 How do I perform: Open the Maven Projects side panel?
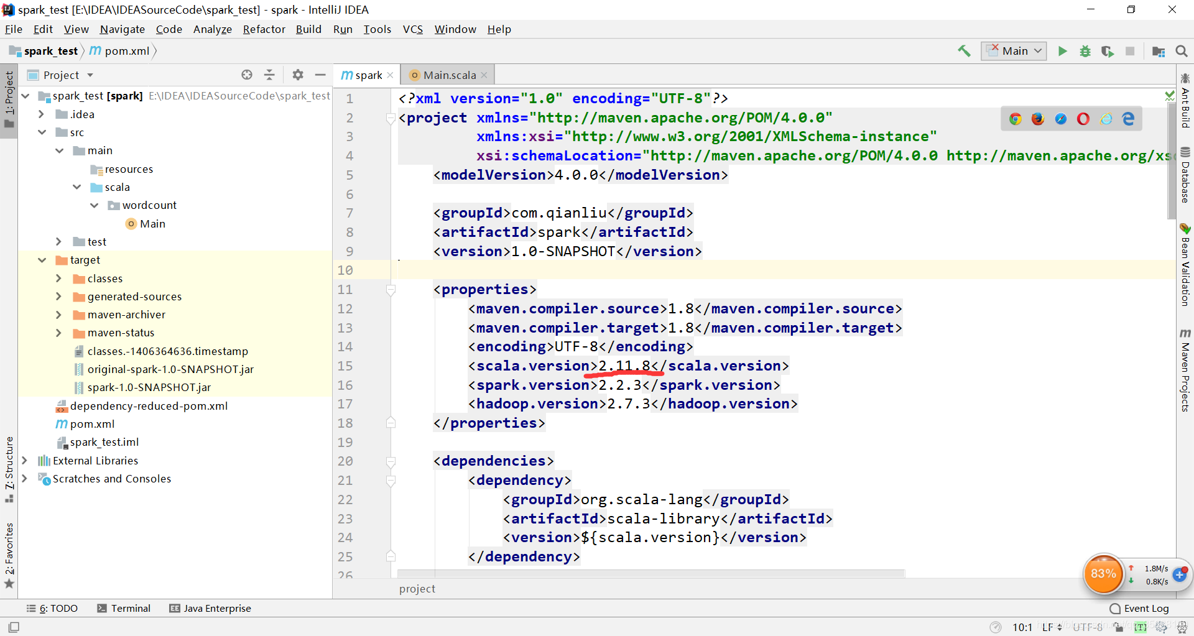pos(1185,371)
